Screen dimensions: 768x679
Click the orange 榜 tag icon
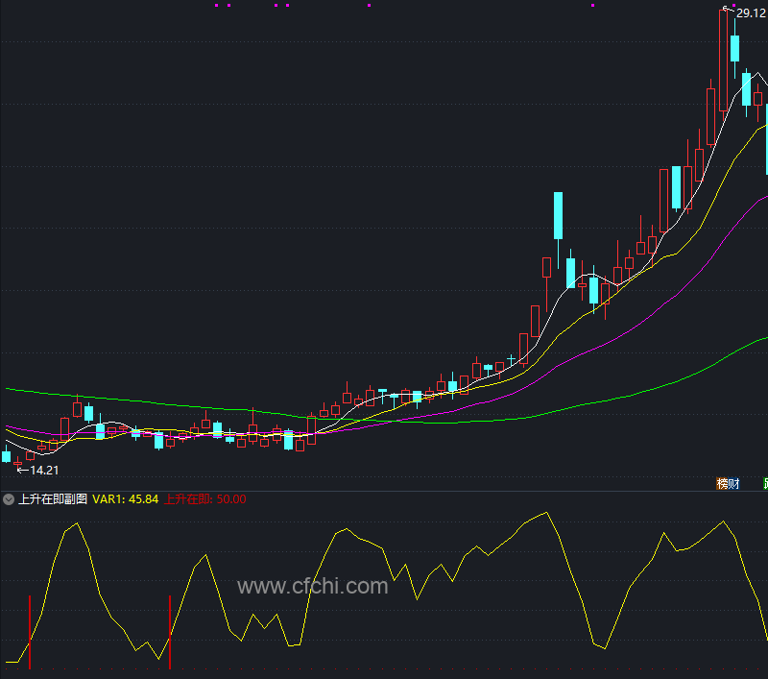pyautogui.click(x=722, y=483)
